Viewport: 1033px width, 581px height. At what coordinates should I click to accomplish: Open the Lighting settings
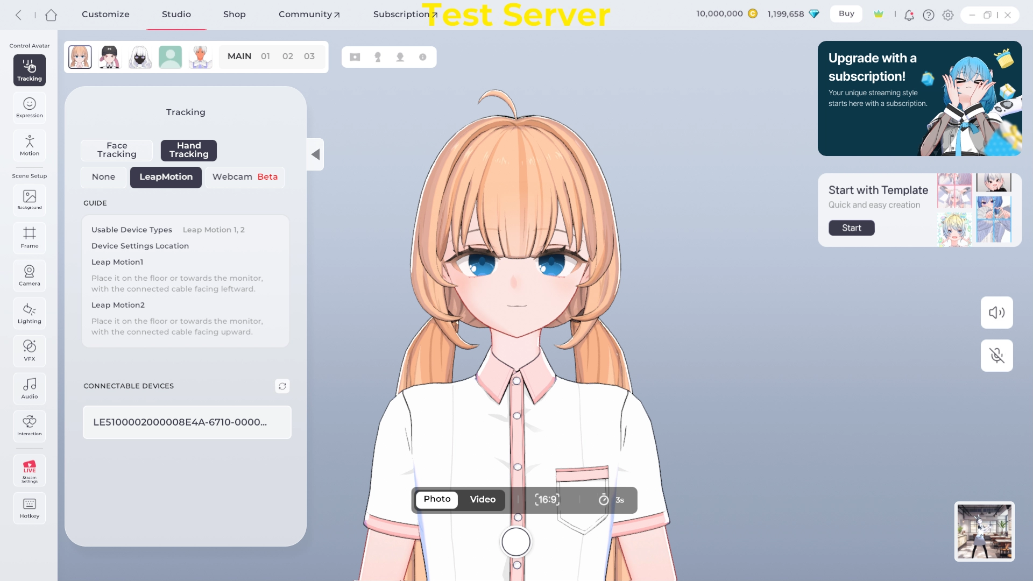30,313
